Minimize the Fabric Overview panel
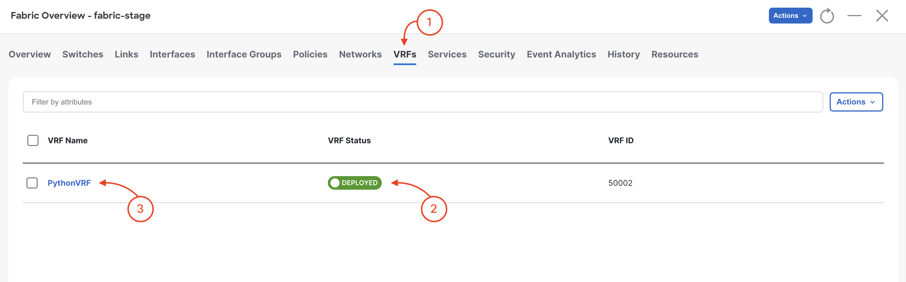906x282 pixels. [854, 16]
